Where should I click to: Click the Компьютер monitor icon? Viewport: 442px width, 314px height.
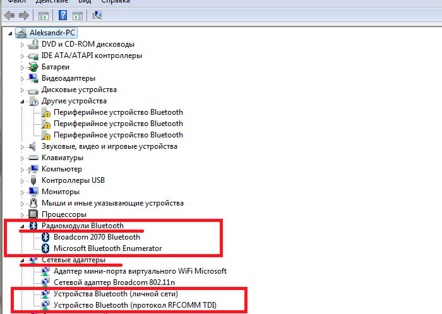click(x=33, y=169)
